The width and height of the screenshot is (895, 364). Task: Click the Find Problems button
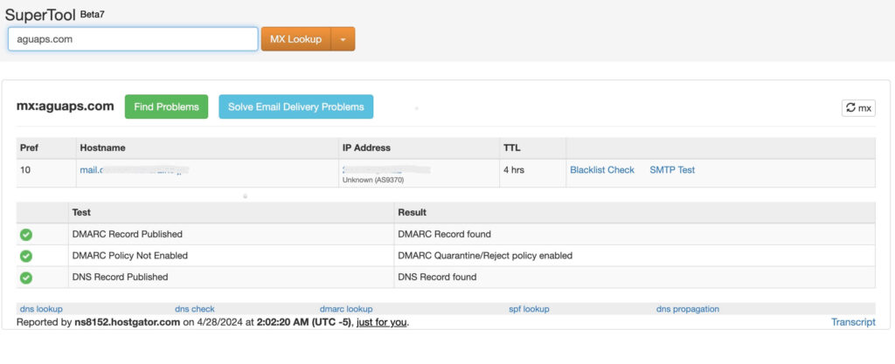pos(166,107)
